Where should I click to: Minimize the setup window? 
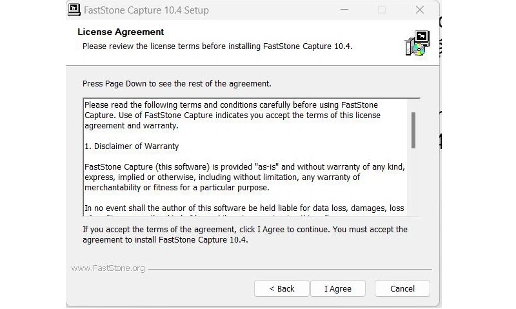[x=345, y=10]
